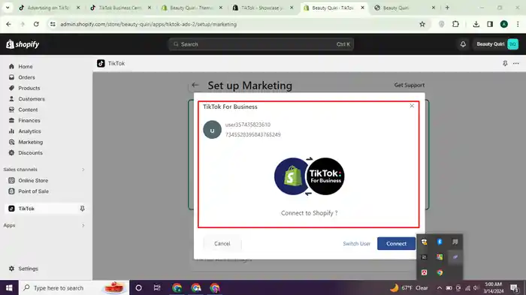The image size is (526, 295).
Task: Open browser downloads
Action: [476, 24]
